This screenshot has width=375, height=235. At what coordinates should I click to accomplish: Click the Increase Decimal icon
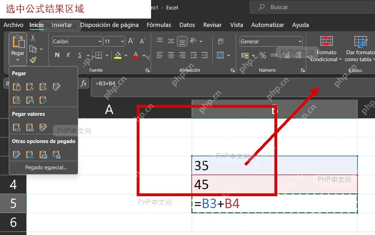(286, 55)
